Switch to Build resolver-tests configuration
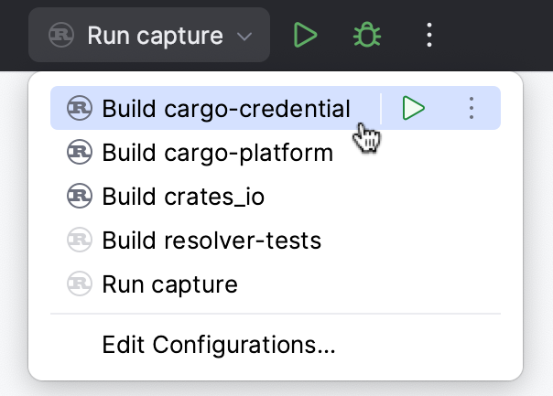This screenshot has height=396, width=553. pyautogui.click(x=211, y=241)
